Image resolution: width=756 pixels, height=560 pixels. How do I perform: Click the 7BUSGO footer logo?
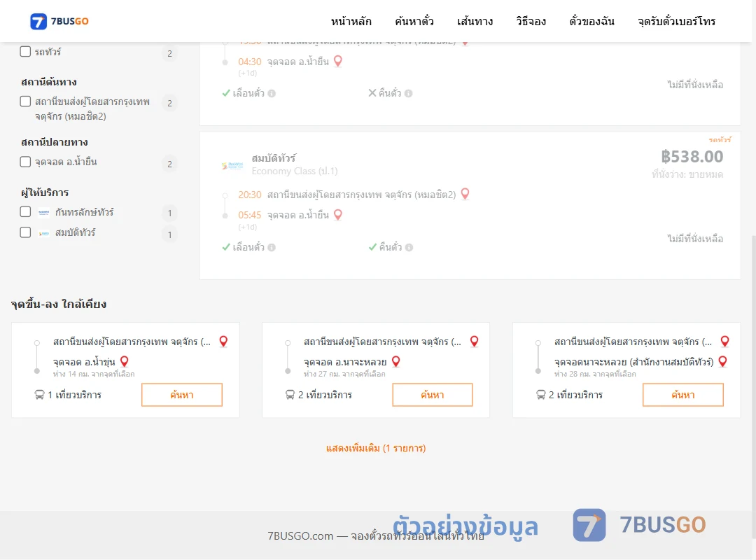pyautogui.click(x=639, y=525)
